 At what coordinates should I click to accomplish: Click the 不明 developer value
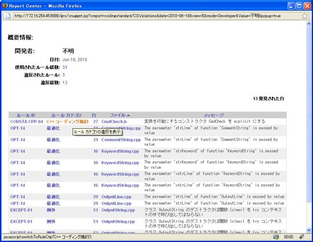coord(68,51)
